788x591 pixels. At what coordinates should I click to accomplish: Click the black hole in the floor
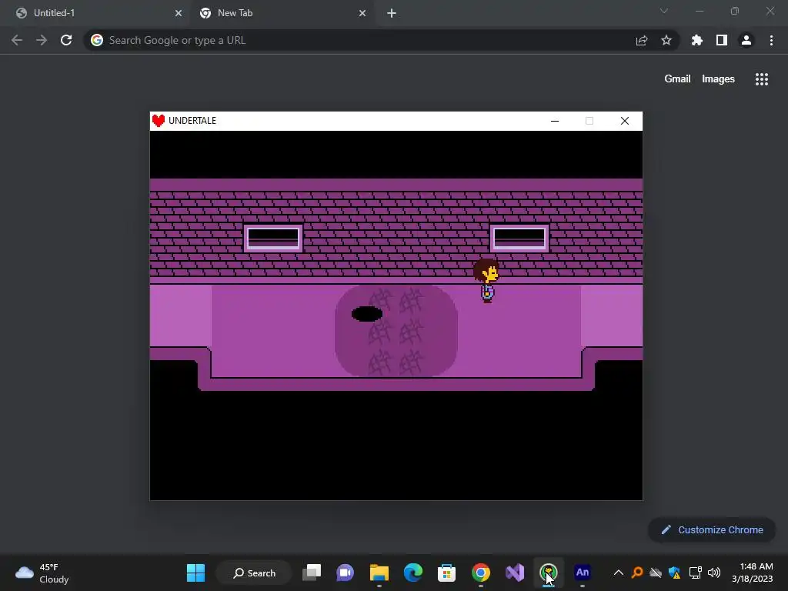(x=367, y=314)
